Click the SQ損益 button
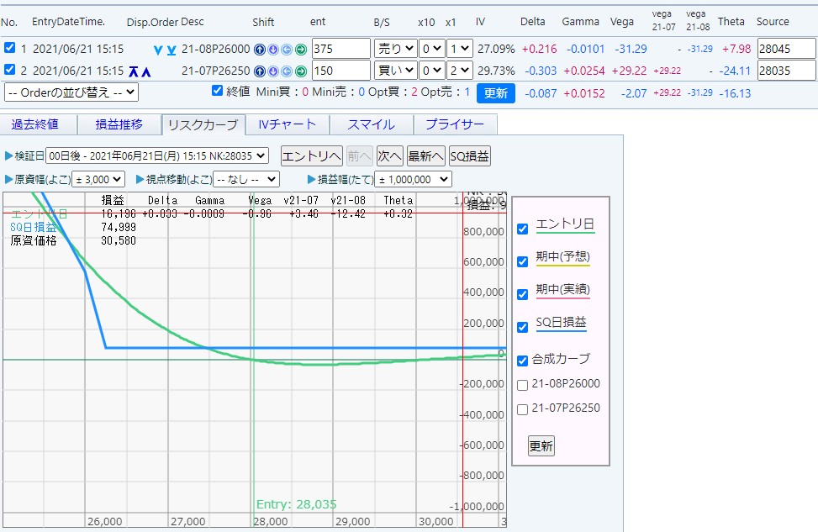 pyautogui.click(x=469, y=156)
